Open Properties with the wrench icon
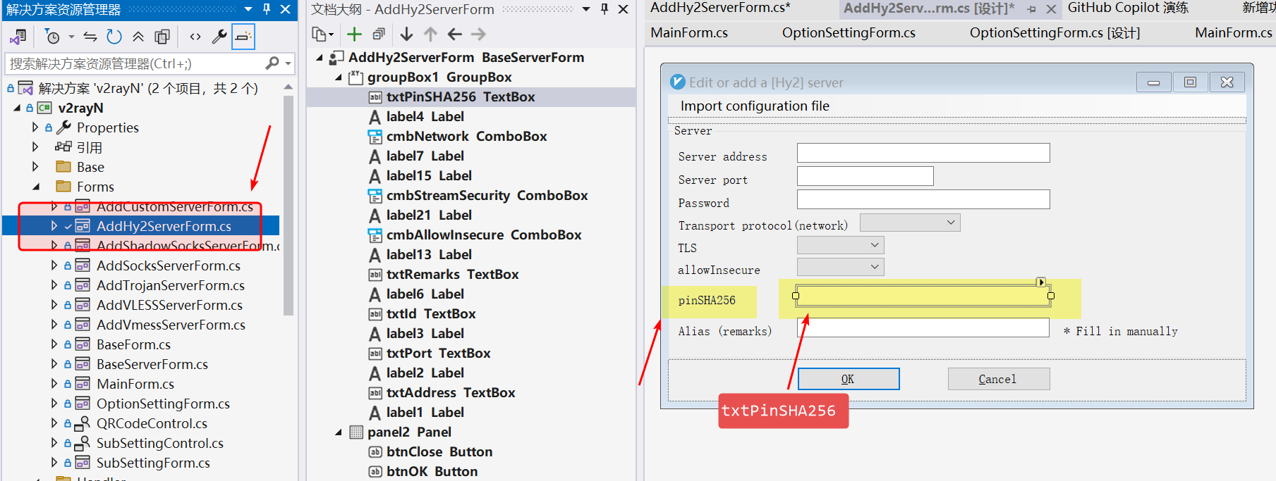This screenshot has height=481, width=1276. pos(219,37)
